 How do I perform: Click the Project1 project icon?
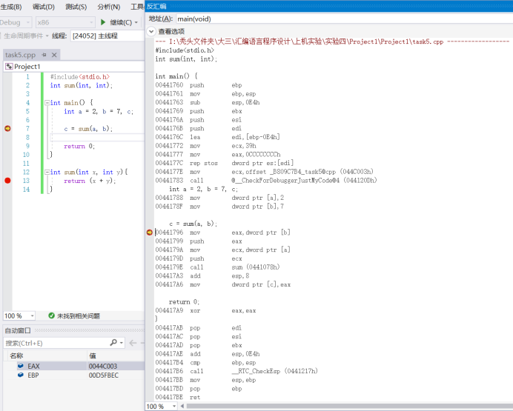click(x=9, y=67)
